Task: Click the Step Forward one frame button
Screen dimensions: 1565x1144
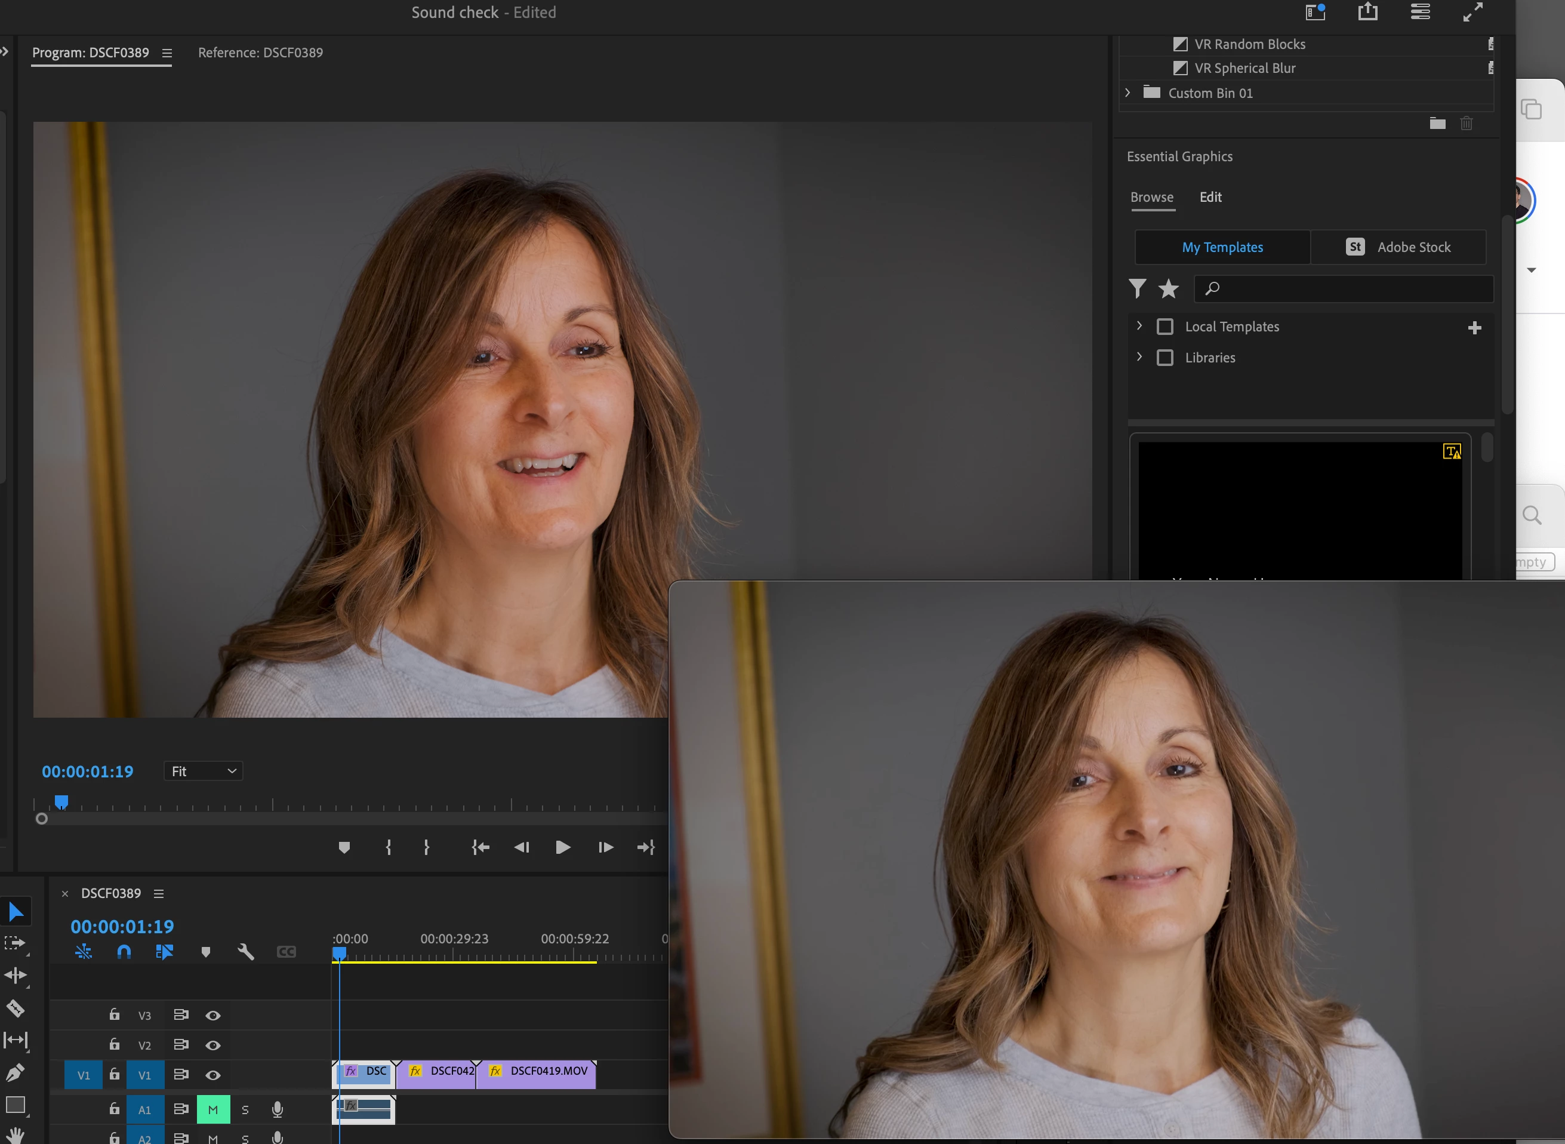Action: click(605, 847)
